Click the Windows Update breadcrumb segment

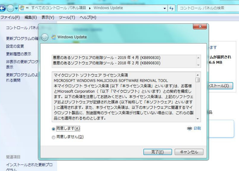[x=108, y=8]
